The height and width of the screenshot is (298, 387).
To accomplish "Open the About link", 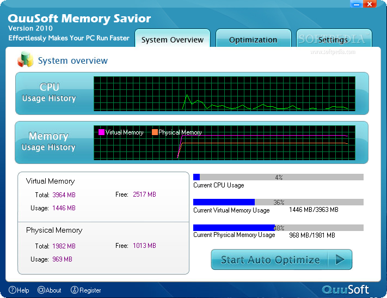I will (50, 290).
